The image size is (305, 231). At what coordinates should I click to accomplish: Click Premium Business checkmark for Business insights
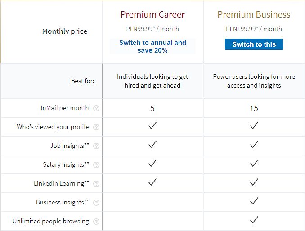coord(254,201)
